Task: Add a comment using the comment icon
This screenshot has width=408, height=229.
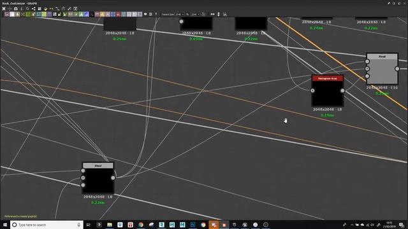Action: 145,14
